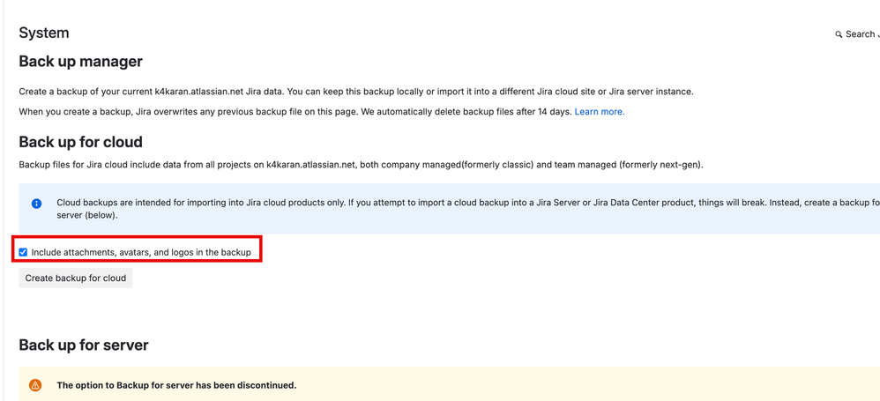Click the 'Backup files for Jira cloud include' paragraph
The width and height of the screenshot is (880, 401).
click(362, 165)
